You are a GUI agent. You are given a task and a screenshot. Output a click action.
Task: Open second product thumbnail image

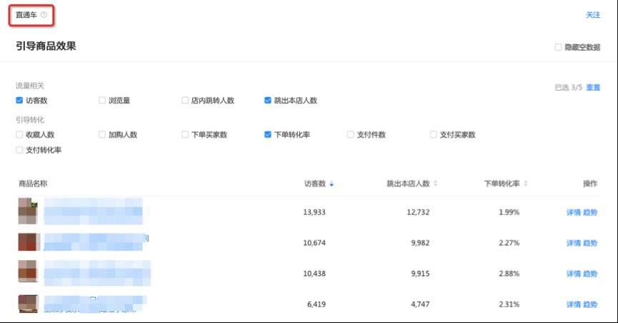tap(28, 242)
